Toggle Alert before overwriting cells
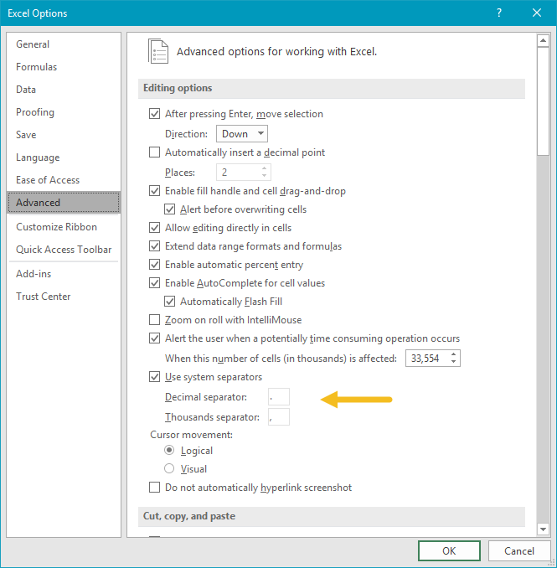This screenshot has width=557, height=568. [x=169, y=209]
